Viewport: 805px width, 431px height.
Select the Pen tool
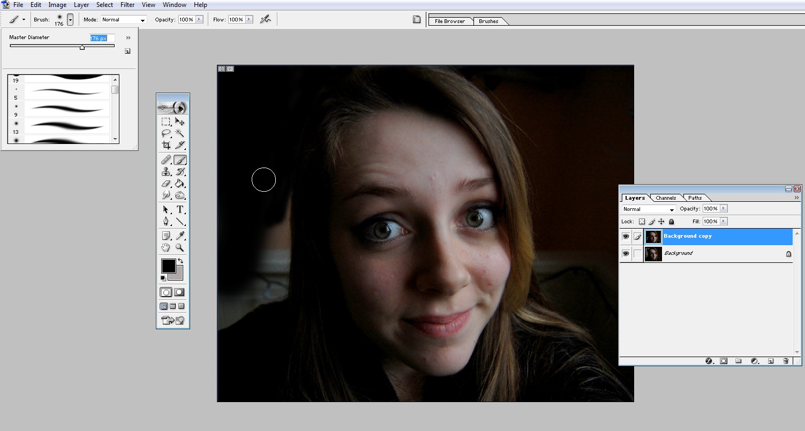166,221
